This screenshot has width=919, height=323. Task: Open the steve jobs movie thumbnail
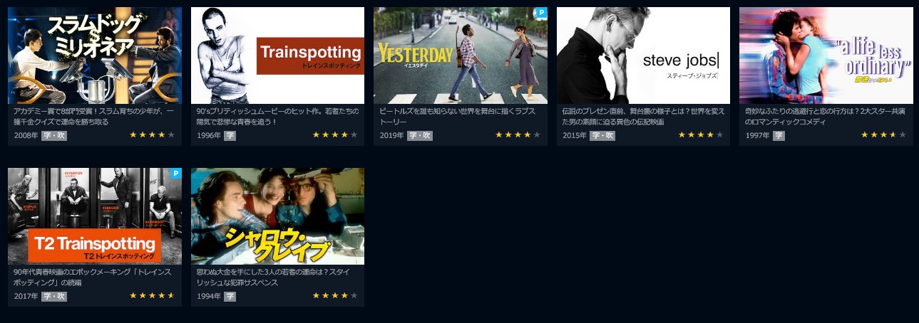[643, 55]
